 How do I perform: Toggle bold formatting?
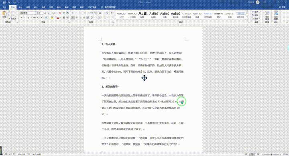coord(21,18)
